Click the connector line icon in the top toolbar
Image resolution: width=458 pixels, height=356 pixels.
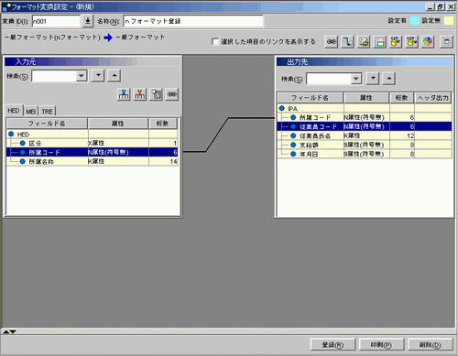click(x=347, y=42)
